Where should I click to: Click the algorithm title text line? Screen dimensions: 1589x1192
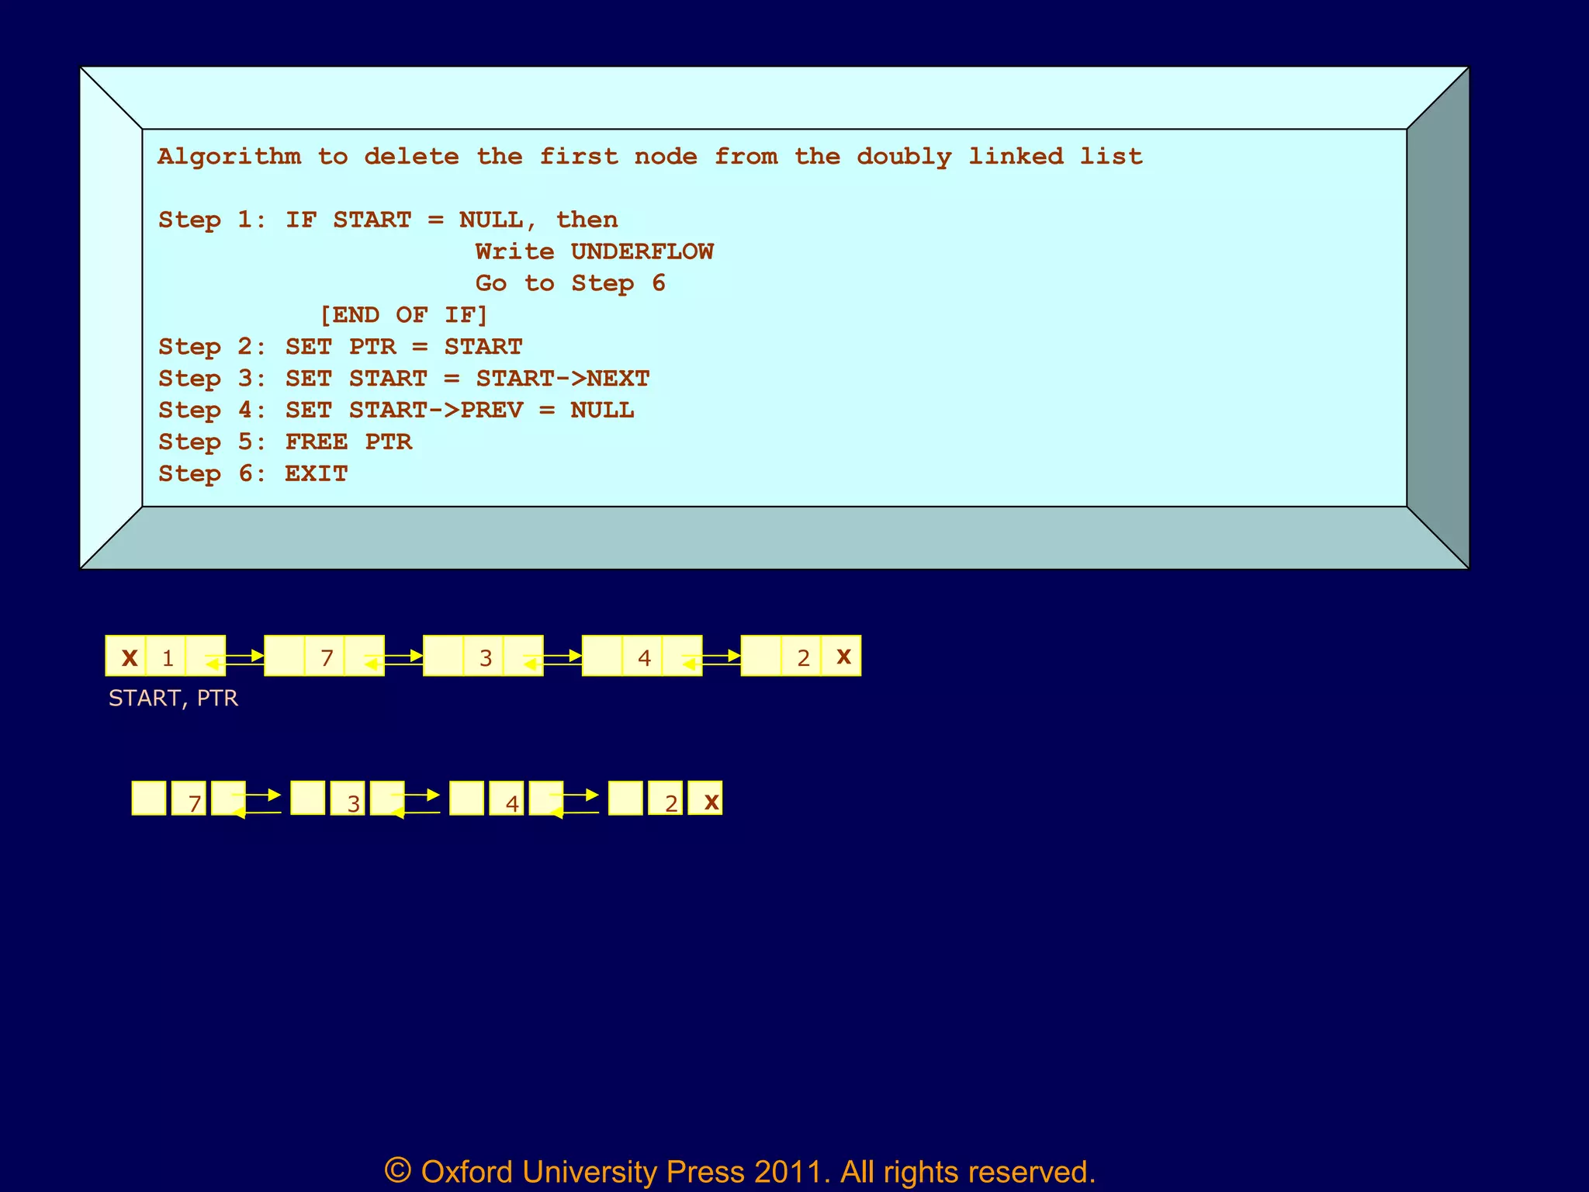[x=650, y=157]
